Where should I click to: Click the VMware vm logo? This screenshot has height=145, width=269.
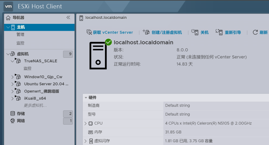pyautogui.click(x=8, y=7)
